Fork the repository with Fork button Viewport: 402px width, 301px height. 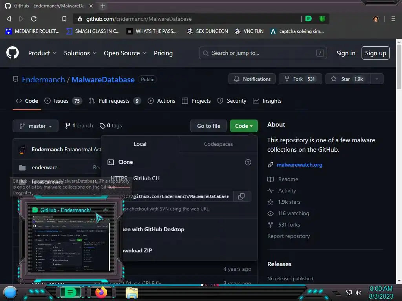click(300, 79)
